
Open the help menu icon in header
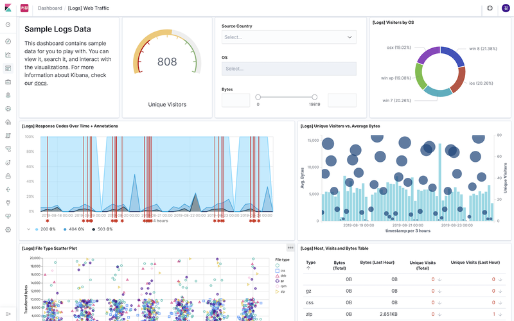490,8
